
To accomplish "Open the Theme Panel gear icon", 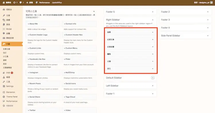I will pyautogui.click(x=4, y=97).
